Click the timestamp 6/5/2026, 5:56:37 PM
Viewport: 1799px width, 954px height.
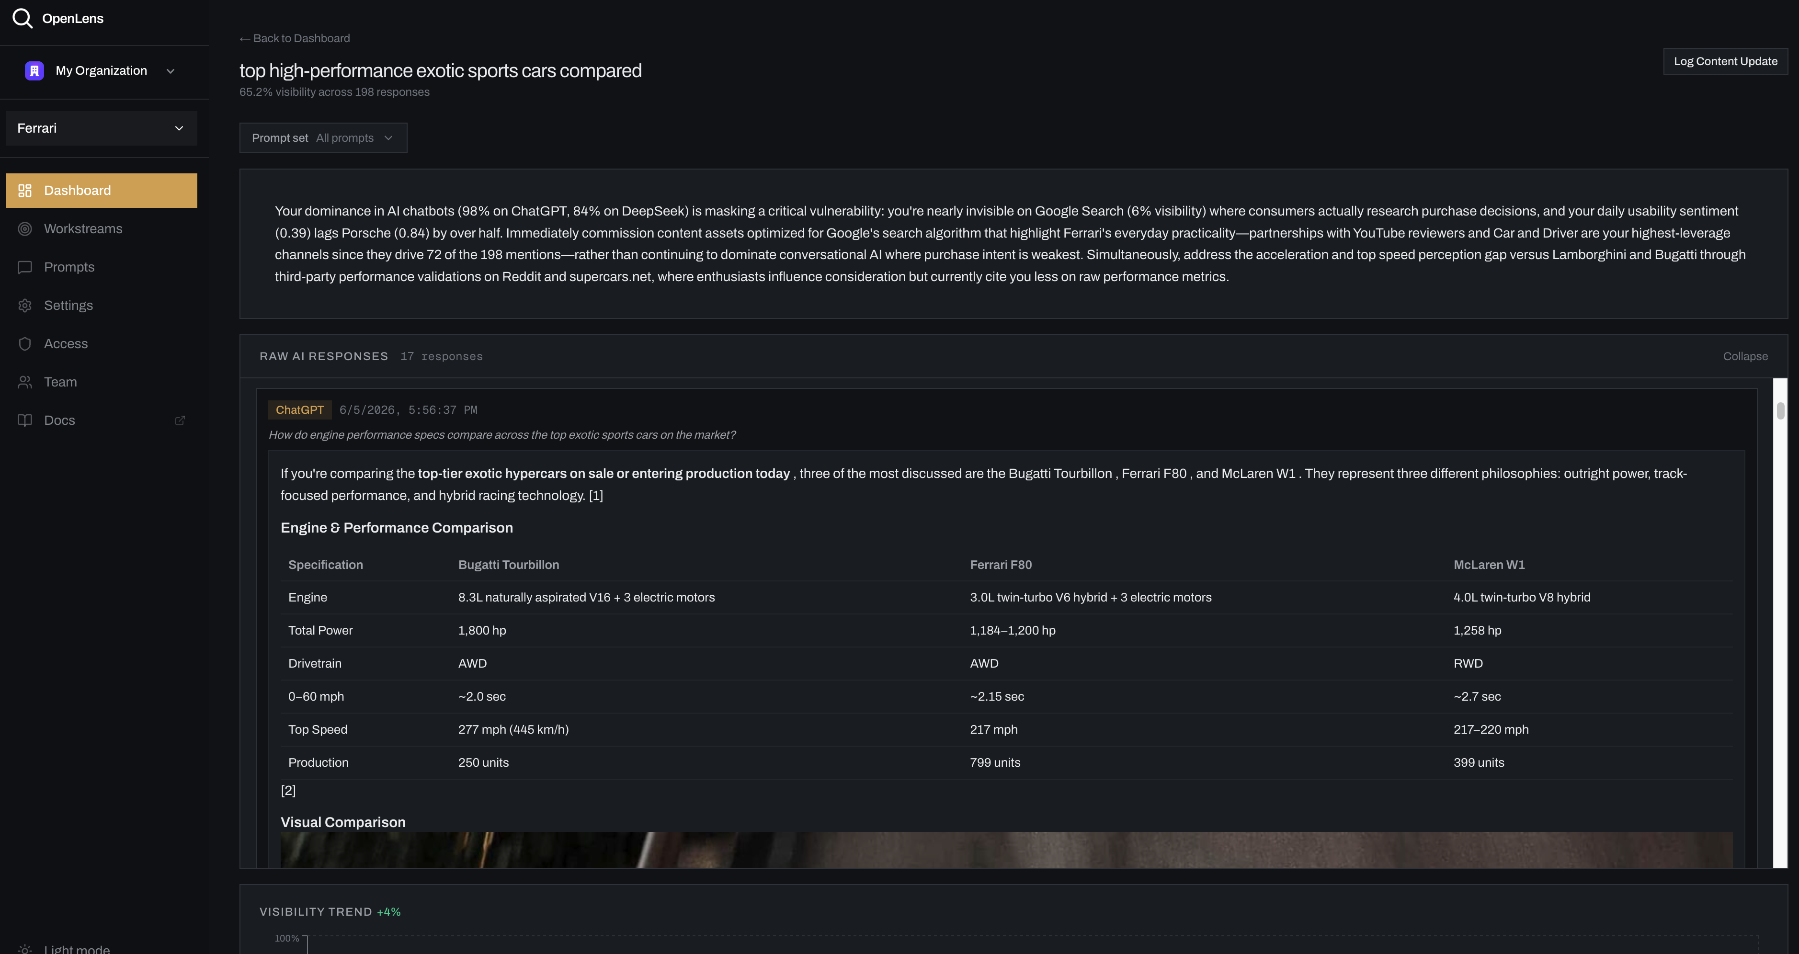[x=409, y=410]
